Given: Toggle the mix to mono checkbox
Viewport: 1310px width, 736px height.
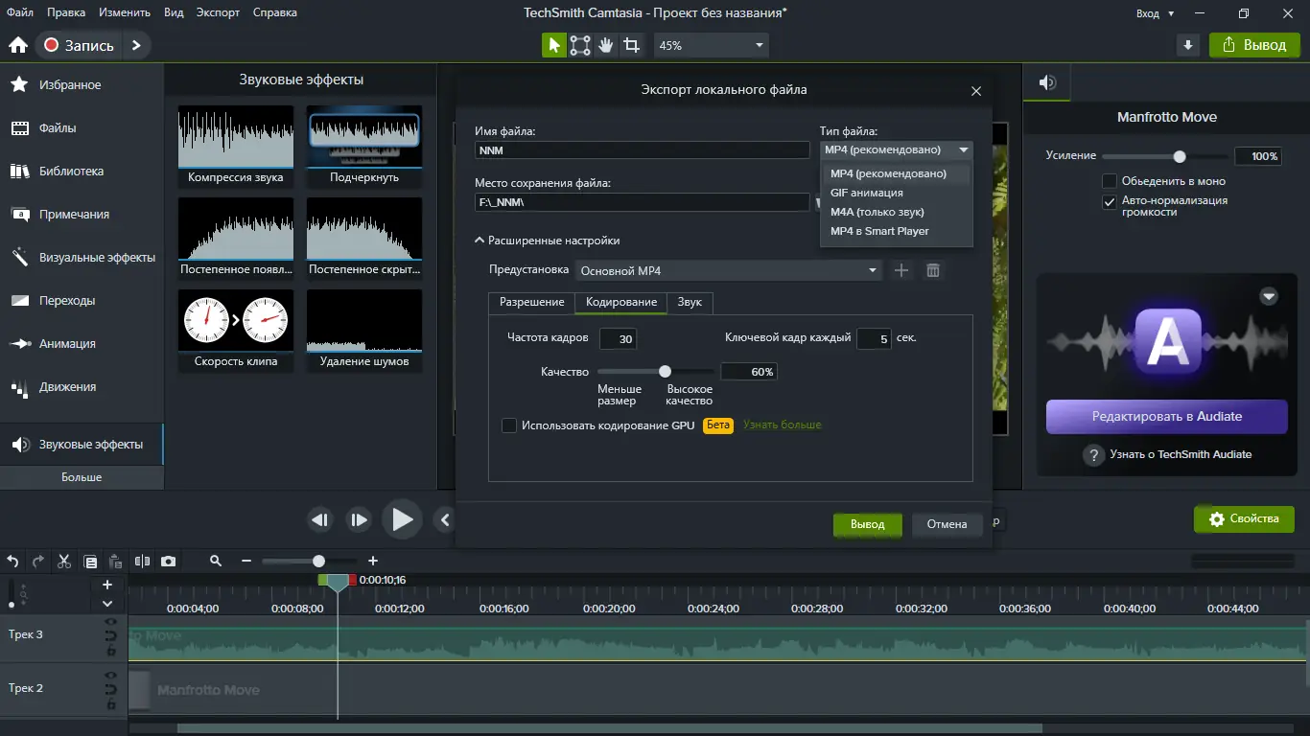Looking at the screenshot, I should coord(1110,181).
